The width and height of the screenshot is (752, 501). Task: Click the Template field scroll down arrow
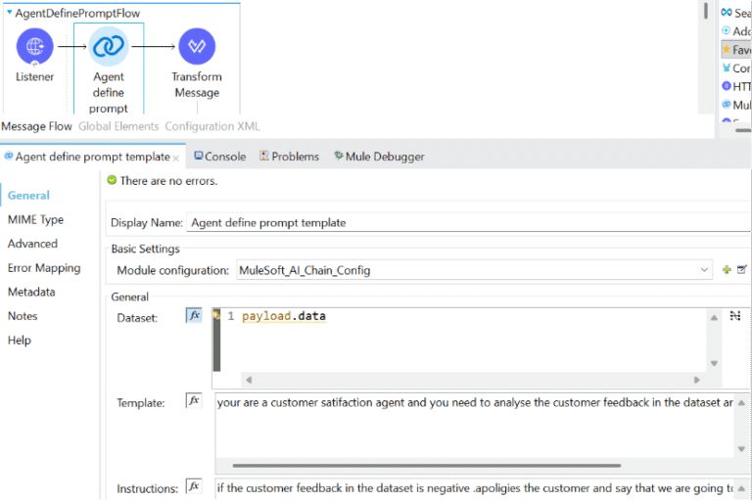(741, 449)
